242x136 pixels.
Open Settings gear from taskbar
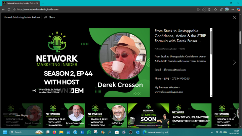124,132
